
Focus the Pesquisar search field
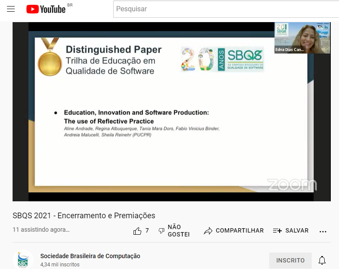tap(225, 9)
